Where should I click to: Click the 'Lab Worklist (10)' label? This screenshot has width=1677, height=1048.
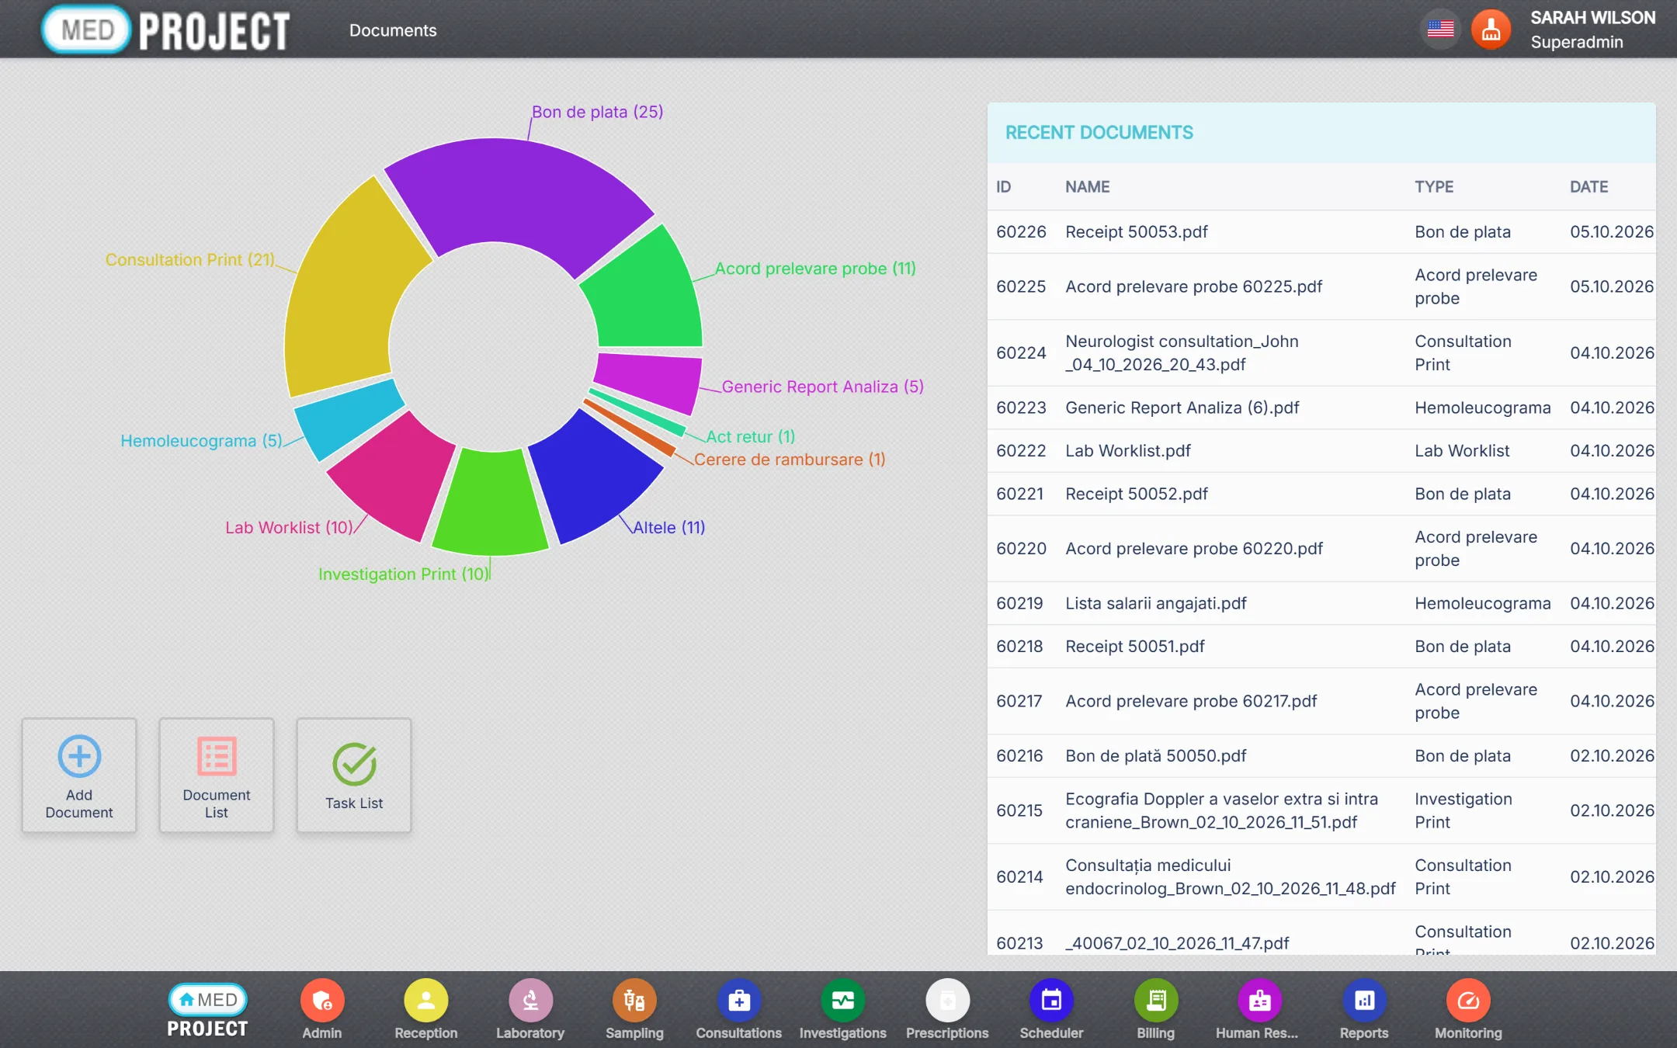[x=289, y=527]
